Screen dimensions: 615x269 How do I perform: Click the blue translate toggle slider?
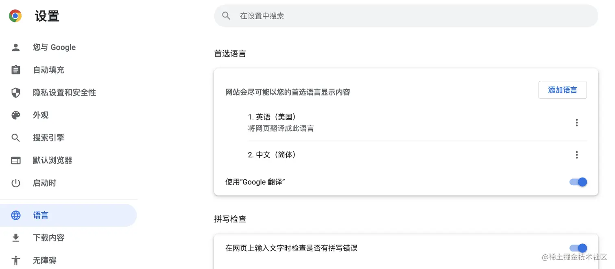click(x=578, y=182)
